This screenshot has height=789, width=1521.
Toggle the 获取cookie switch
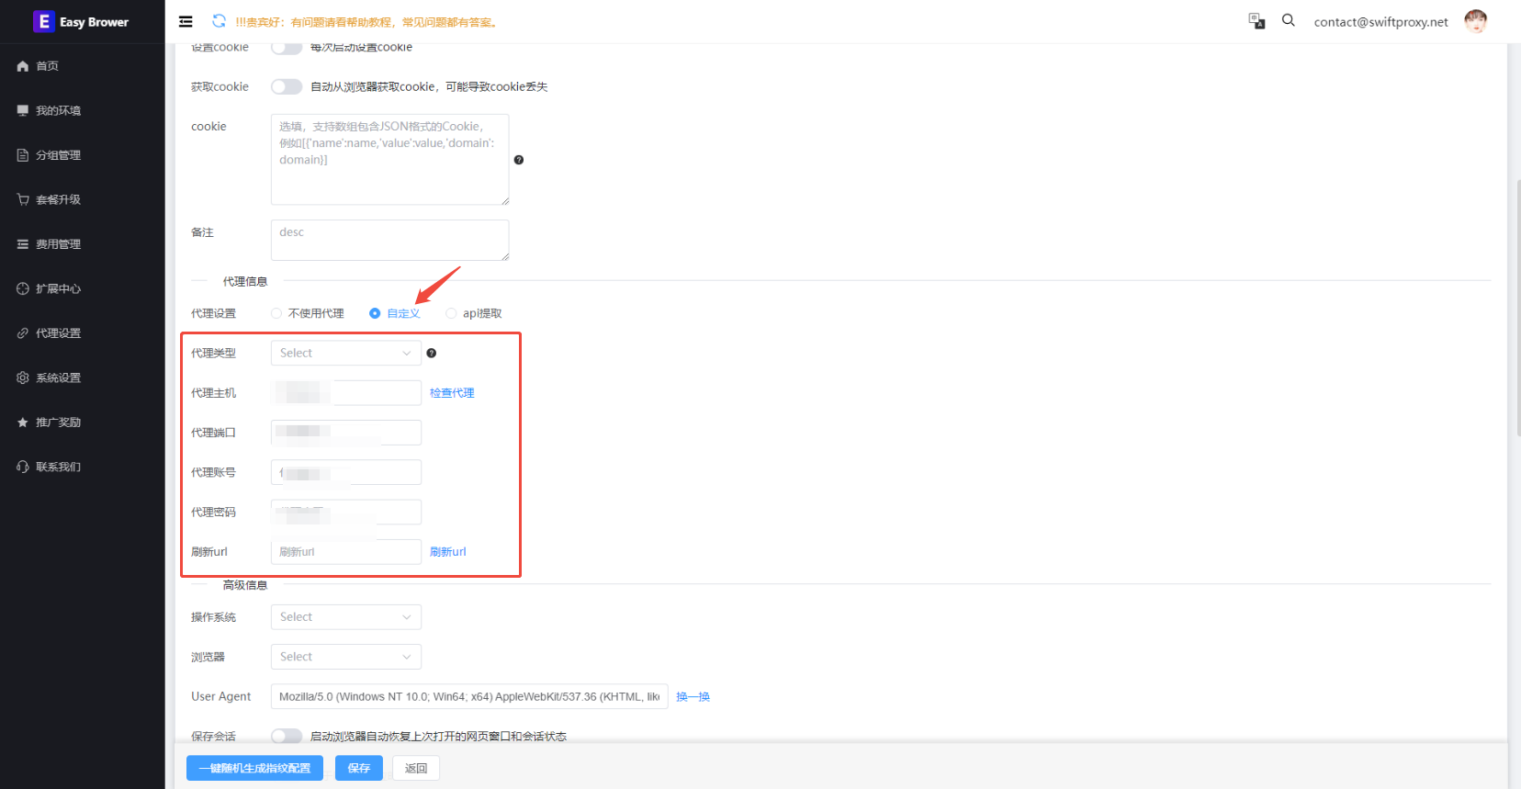(287, 87)
